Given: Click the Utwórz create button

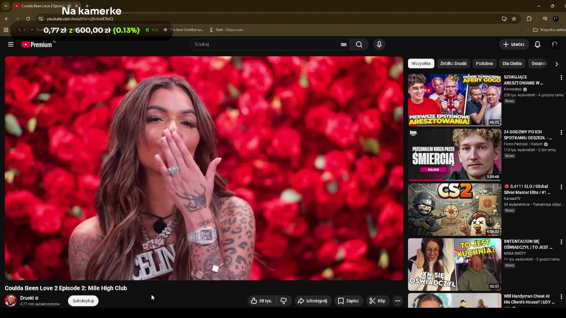Looking at the screenshot, I should pos(513,44).
